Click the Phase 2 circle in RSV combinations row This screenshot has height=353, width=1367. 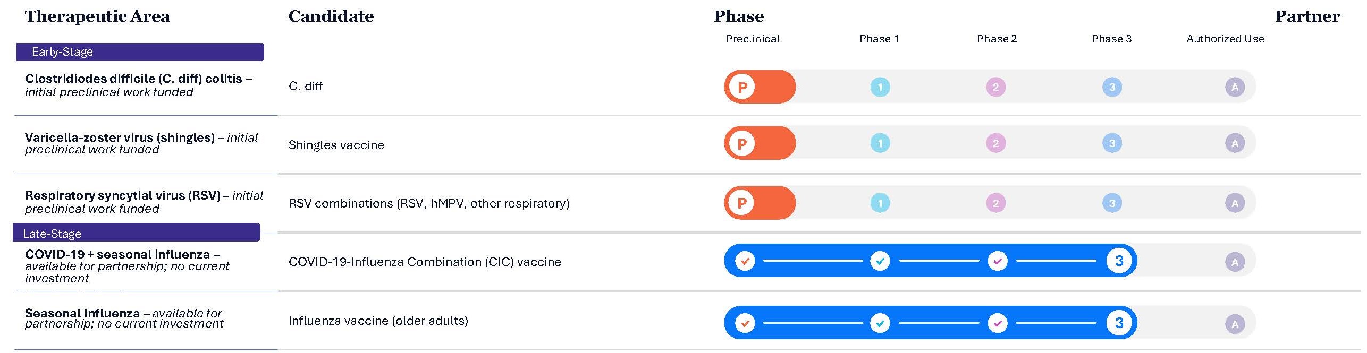(995, 203)
